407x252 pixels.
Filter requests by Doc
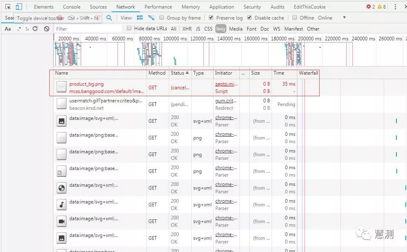tap(265, 29)
